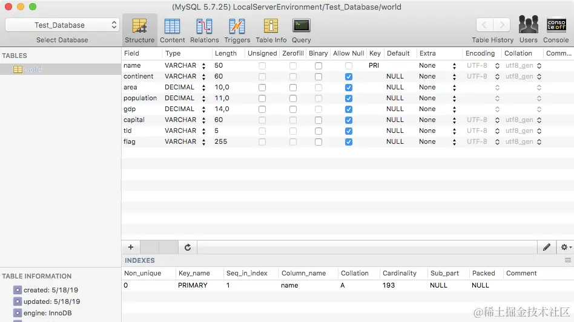Toggle Allow Null for gdp field

349,109
